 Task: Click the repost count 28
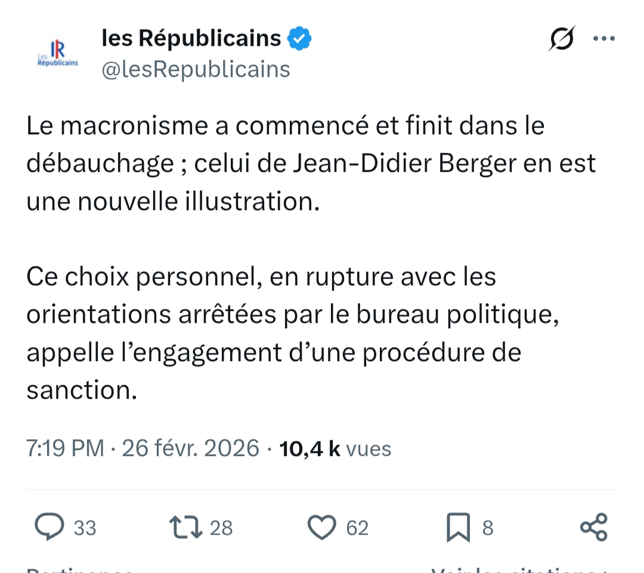click(x=221, y=528)
